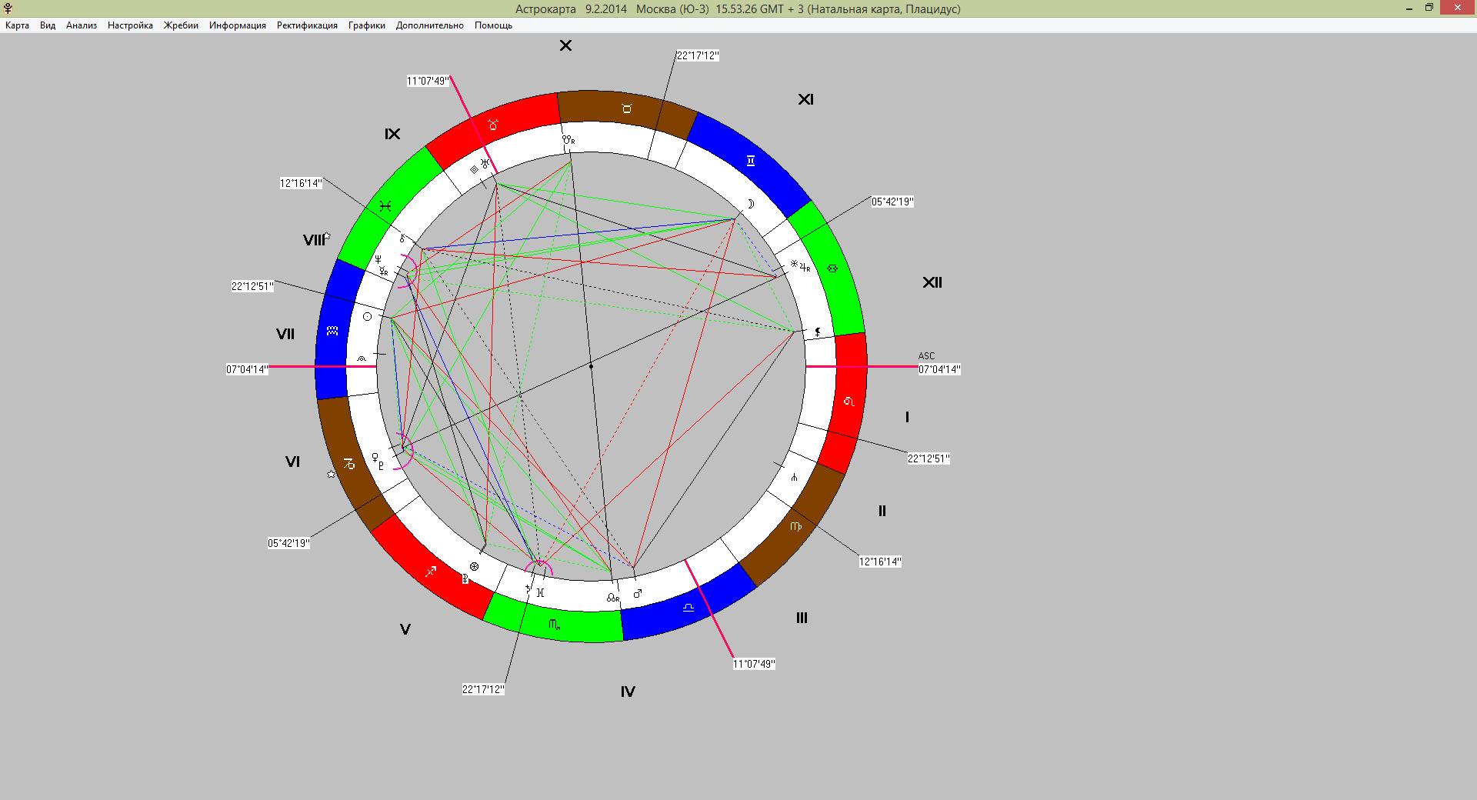The height and width of the screenshot is (800, 1477).
Task: Select the Sun symbol in the chart
Action: (x=367, y=316)
